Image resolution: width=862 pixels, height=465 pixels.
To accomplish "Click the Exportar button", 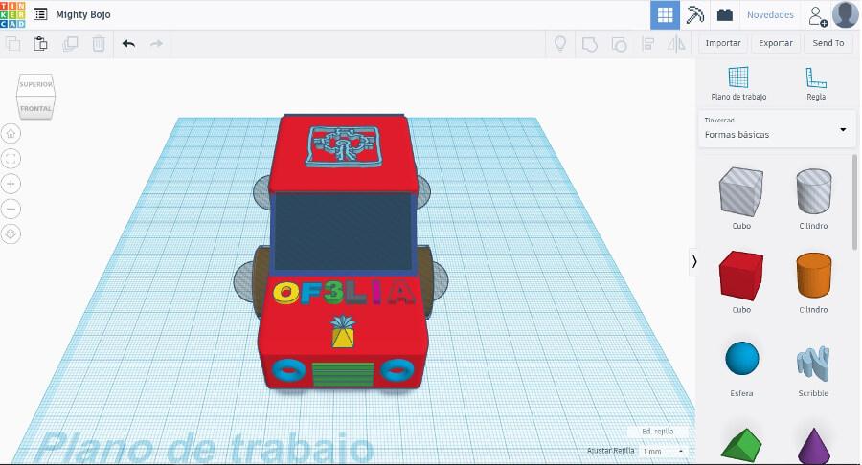I will (775, 43).
